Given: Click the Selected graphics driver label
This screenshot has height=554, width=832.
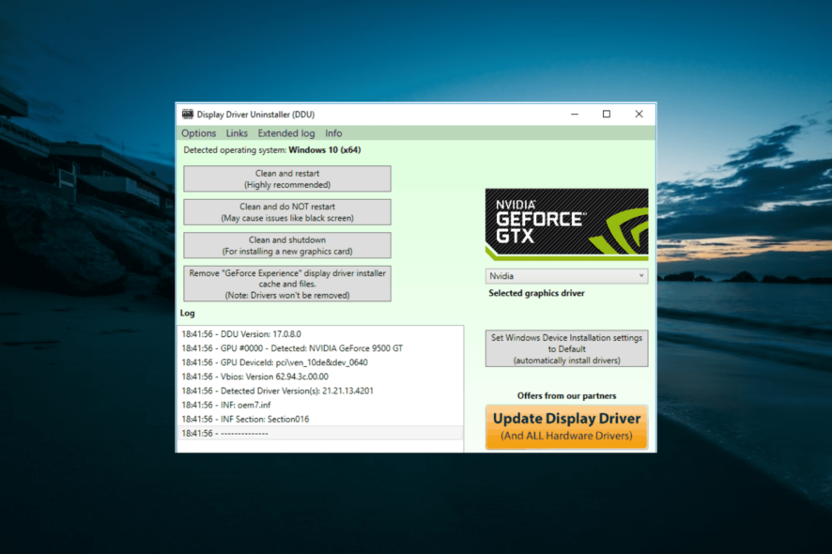Looking at the screenshot, I should pos(536,293).
